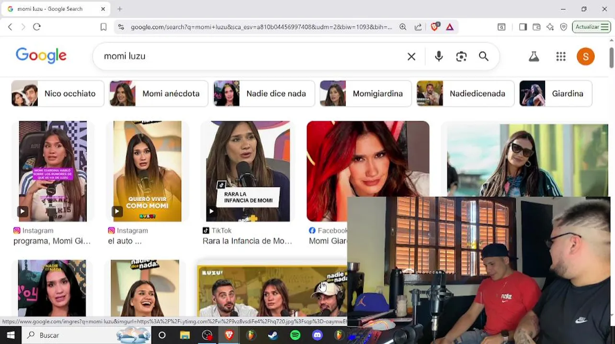Click the page vertical scrollbar
The image size is (615, 344).
coord(612,57)
